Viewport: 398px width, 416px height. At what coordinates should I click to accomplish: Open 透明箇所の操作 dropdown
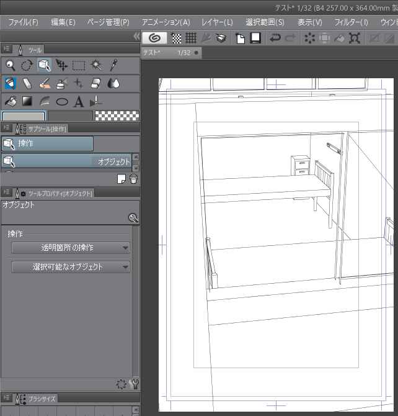(70, 248)
